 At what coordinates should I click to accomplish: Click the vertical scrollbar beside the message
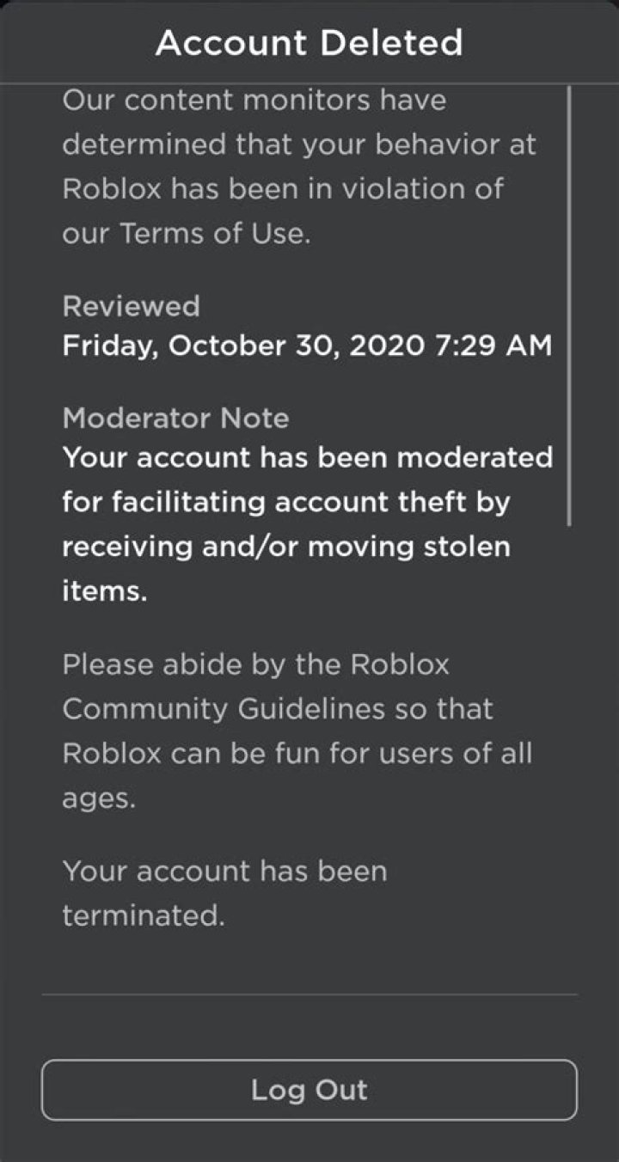569,301
